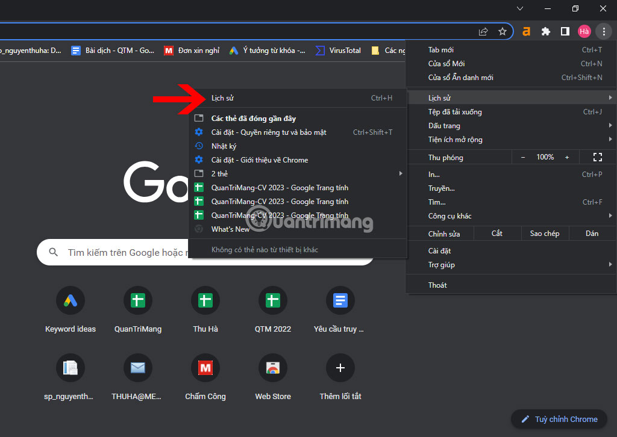The image size is (617, 437).
Task: Expand Tiện ích mở rộng submenu
Action: [511, 140]
